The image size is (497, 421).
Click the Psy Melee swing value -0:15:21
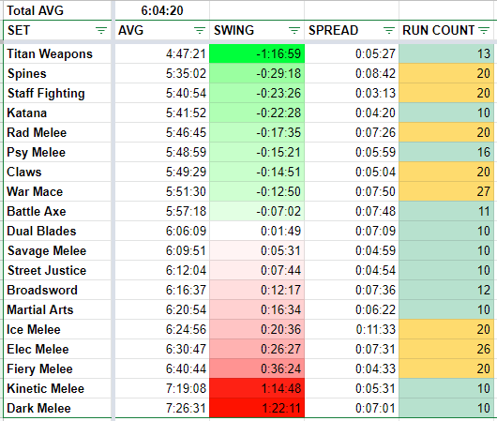(257, 152)
